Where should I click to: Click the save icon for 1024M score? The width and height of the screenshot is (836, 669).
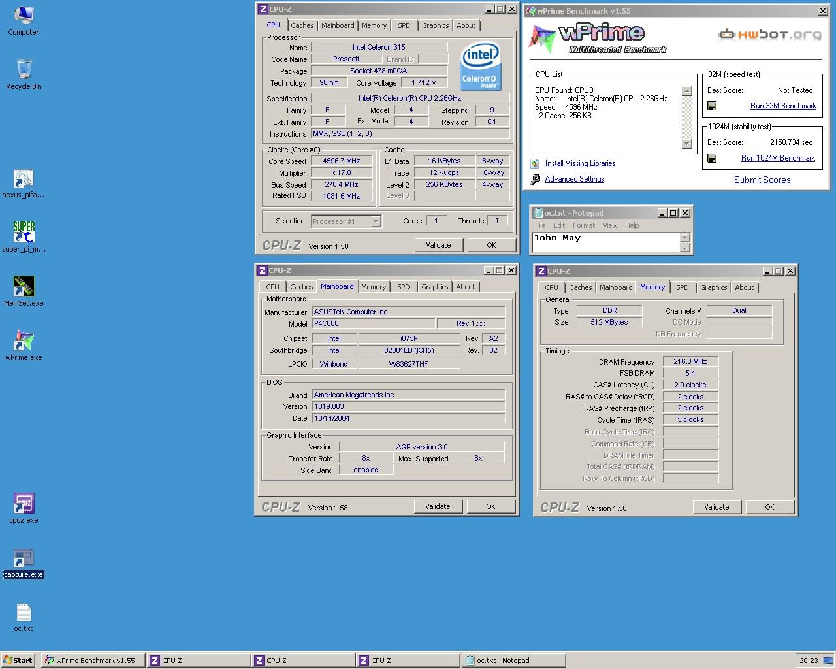(x=712, y=158)
